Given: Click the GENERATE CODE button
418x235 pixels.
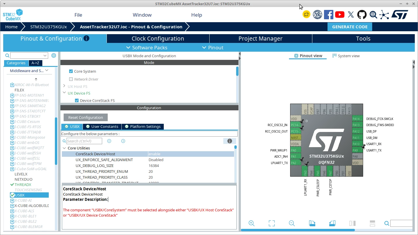Looking at the screenshot, I should (x=350, y=27).
